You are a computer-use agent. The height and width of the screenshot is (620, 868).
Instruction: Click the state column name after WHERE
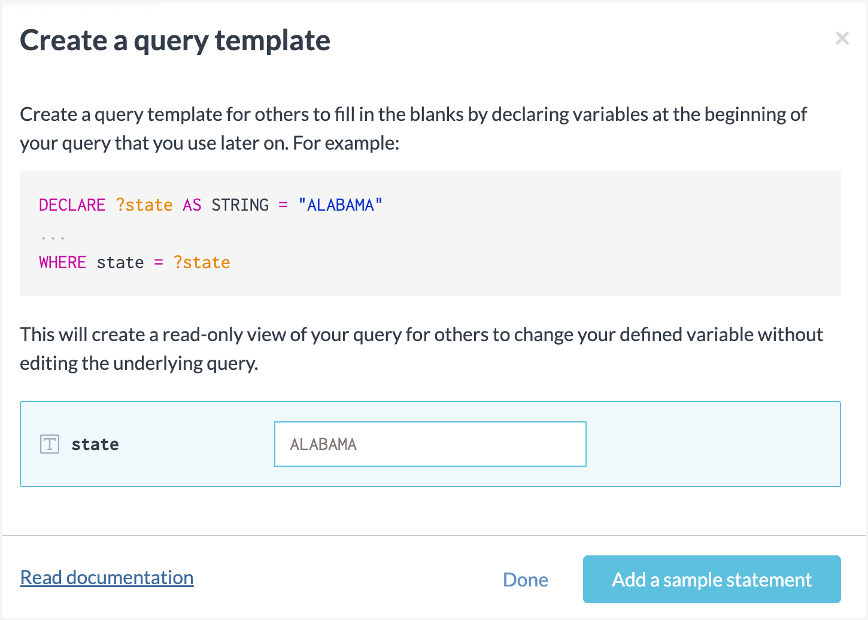[120, 262]
